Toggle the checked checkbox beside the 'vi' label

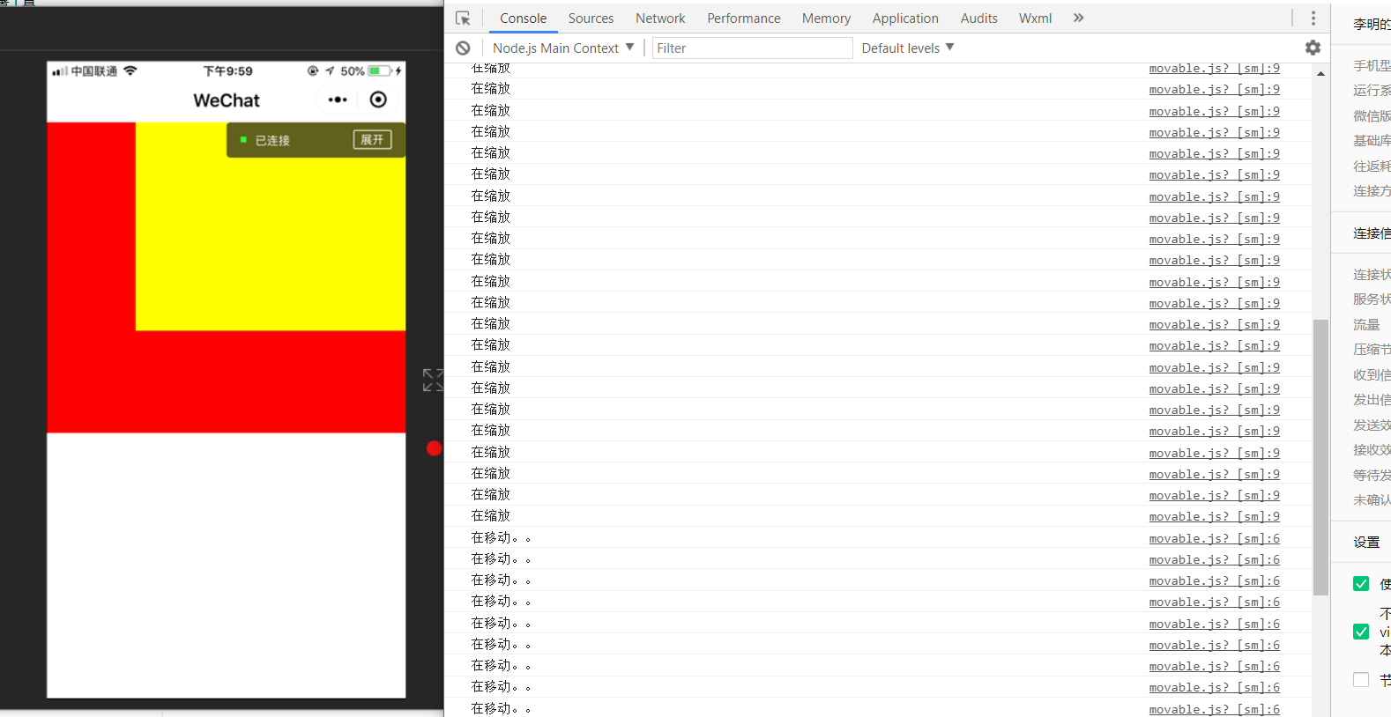[1361, 632]
